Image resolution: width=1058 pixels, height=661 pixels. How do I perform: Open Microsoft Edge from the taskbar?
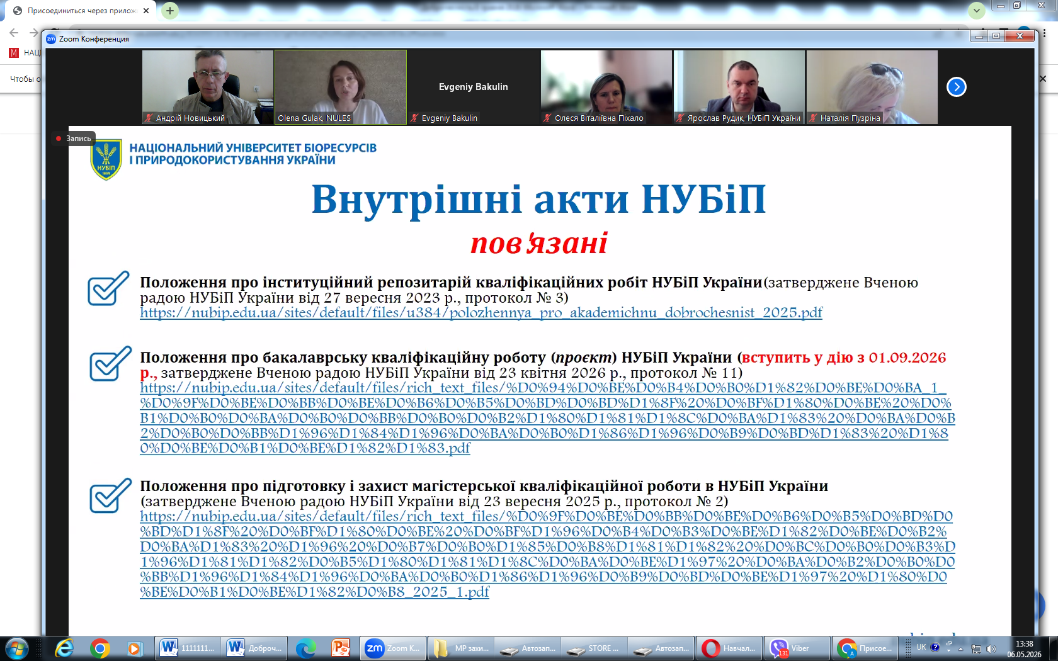point(306,648)
